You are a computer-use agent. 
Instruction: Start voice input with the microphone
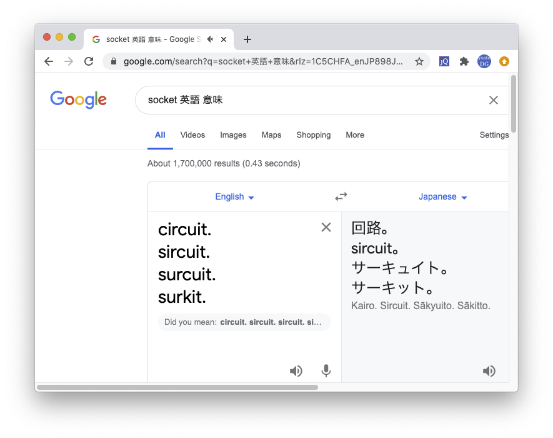click(x=326, y=371)
